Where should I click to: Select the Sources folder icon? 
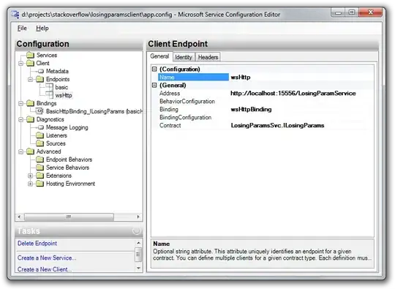coord(39,143)
